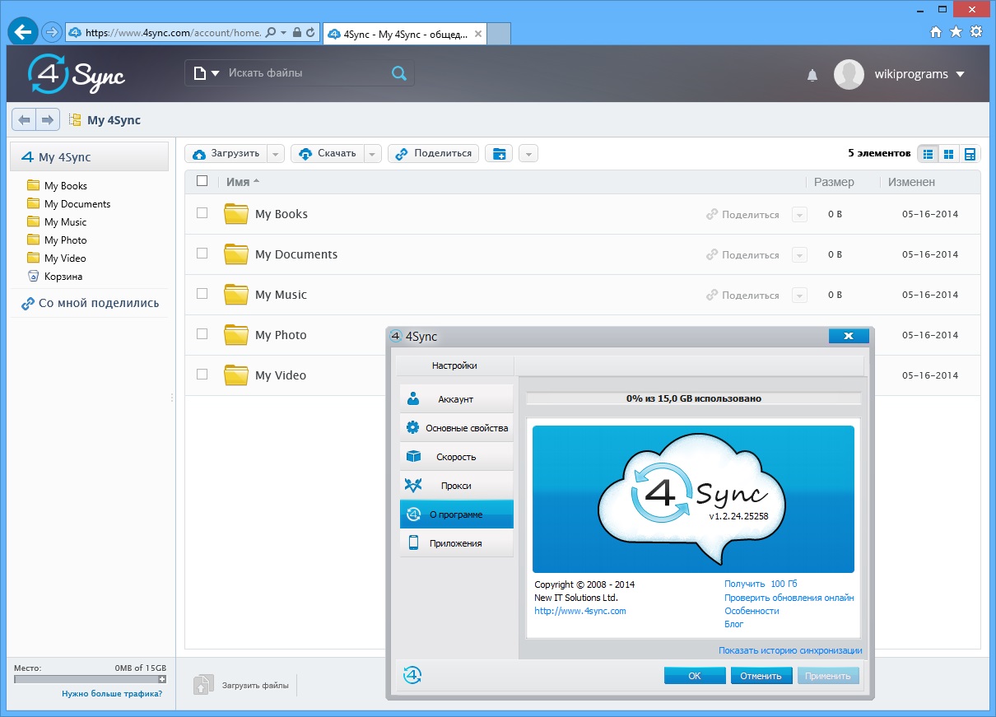Click the 4Sync folder-forward navigation arrow
This screenshot has height=717, width=996.
48,120
